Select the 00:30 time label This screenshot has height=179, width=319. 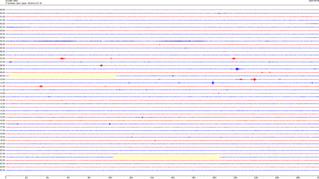tap(2, 13)
